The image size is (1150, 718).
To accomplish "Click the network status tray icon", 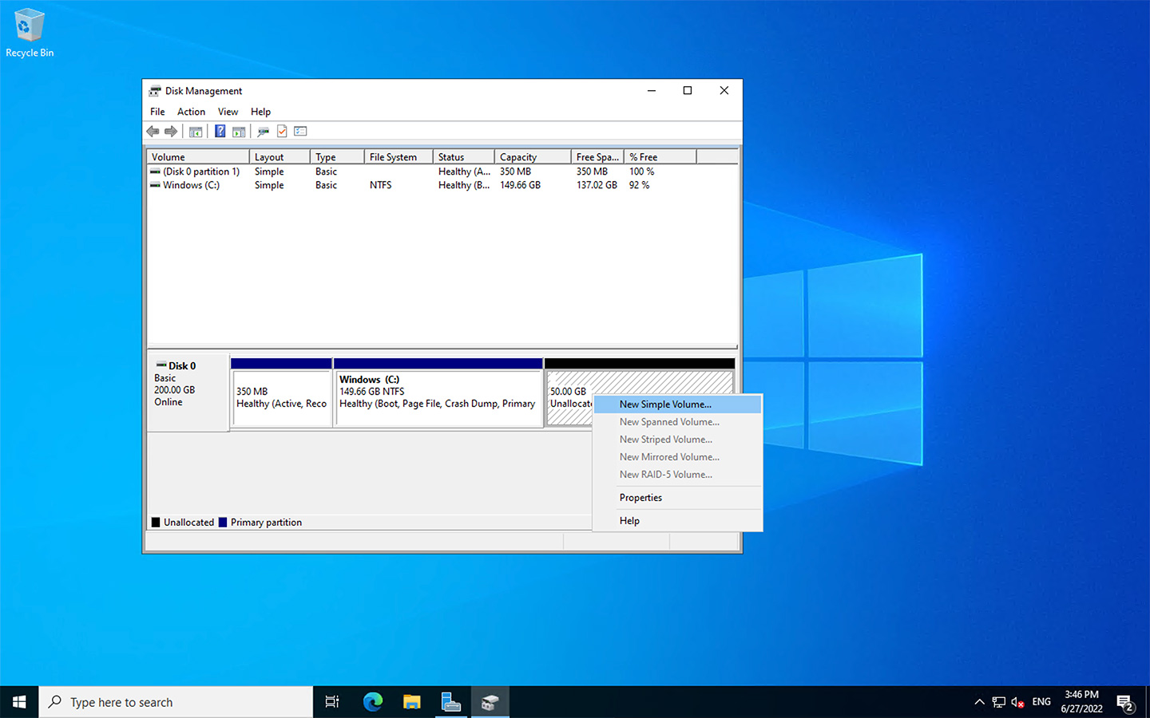I will 998,702.
